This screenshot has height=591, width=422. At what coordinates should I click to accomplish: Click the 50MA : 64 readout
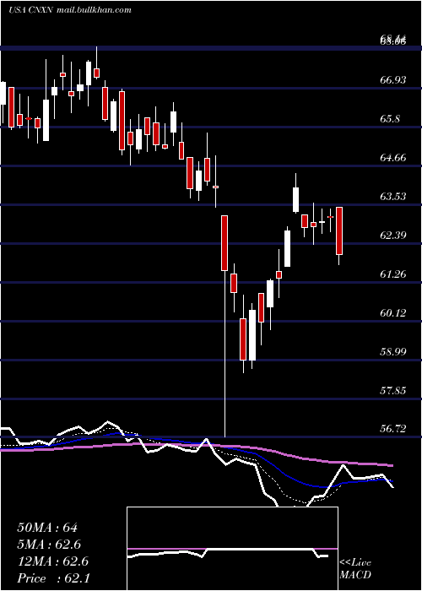click(x=47, y=528)
